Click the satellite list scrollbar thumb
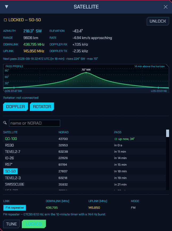Viewport: 172px width, 231px height. (x=167, y=133)
